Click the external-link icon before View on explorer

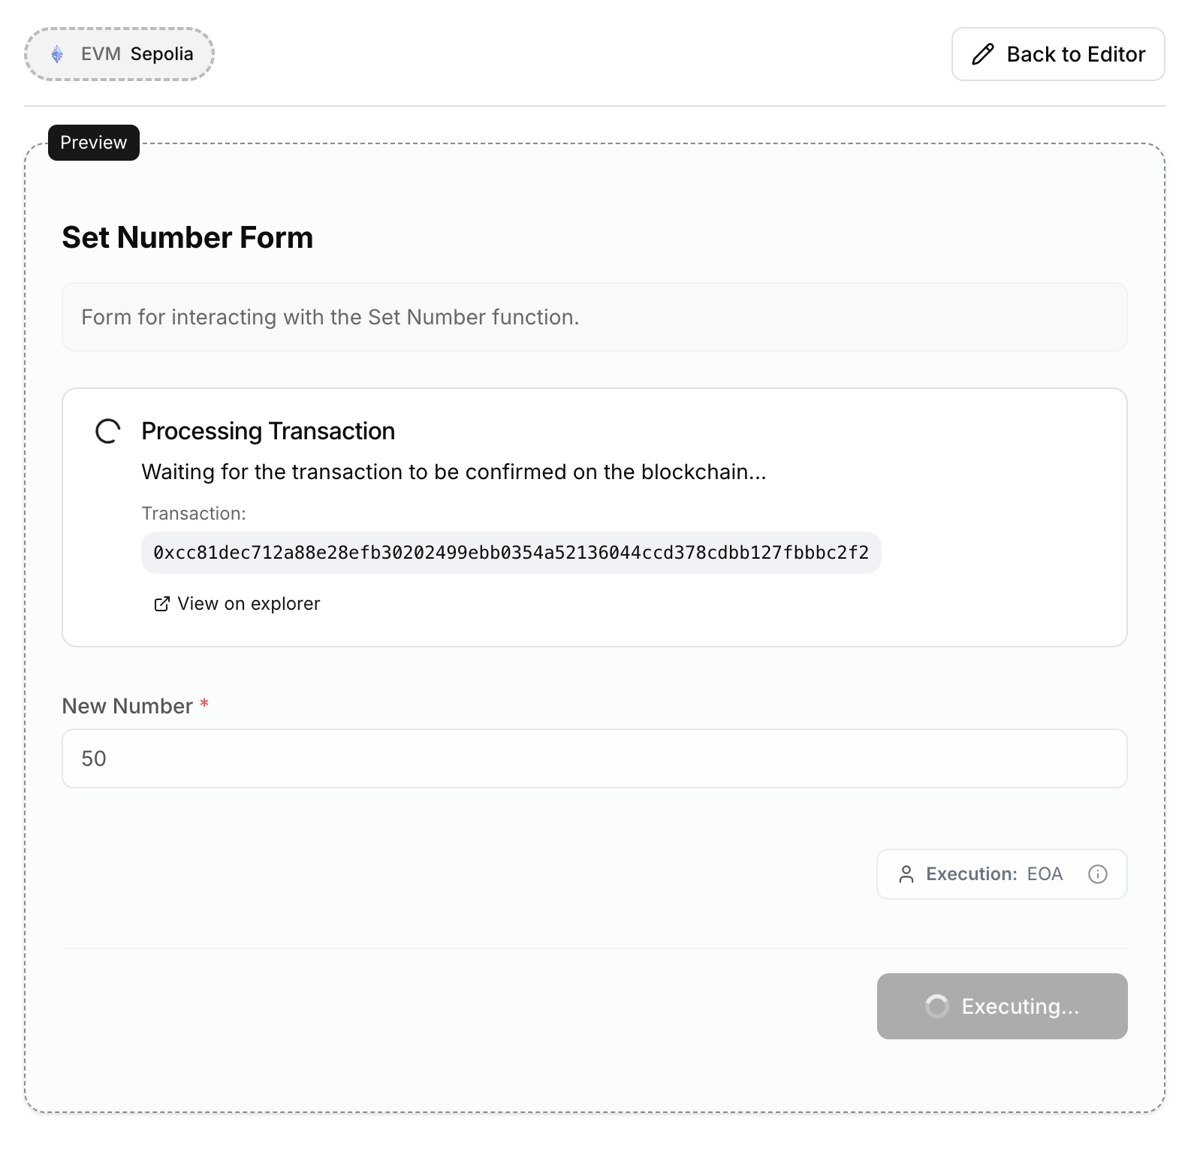click(161, 604)
